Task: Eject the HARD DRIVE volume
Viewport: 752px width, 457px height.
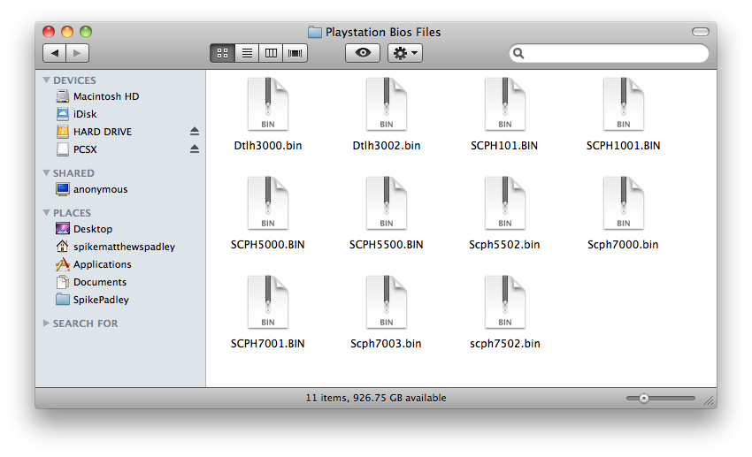Action: 195,132
